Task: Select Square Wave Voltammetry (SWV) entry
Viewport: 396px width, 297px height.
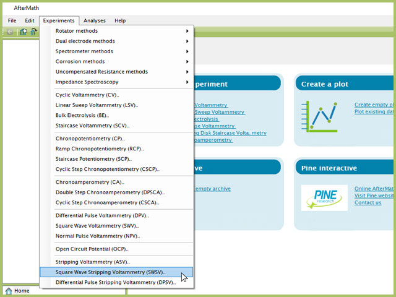Action: pos(117,226)
